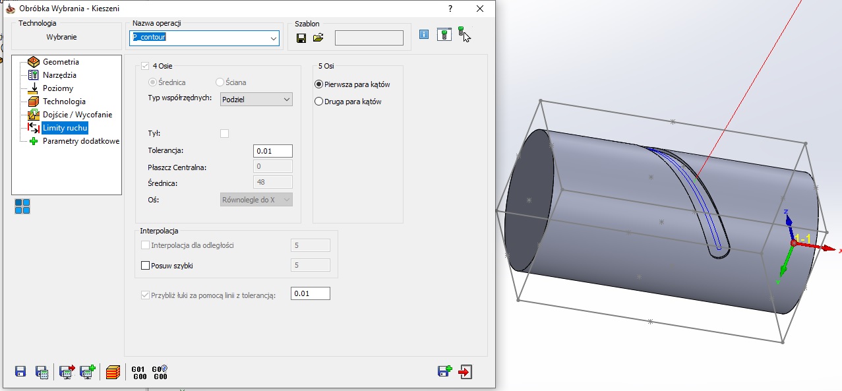
Task: Expand the Nazwa operacji combo box
Action: (274, 38)
